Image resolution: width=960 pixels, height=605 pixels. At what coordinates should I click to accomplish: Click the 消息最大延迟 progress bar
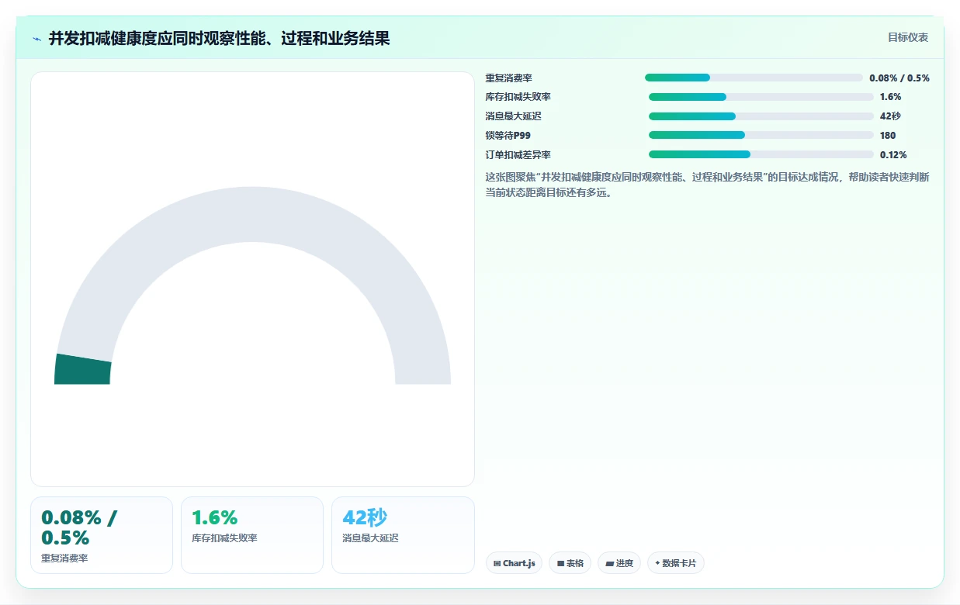click(x=761, y=116)
